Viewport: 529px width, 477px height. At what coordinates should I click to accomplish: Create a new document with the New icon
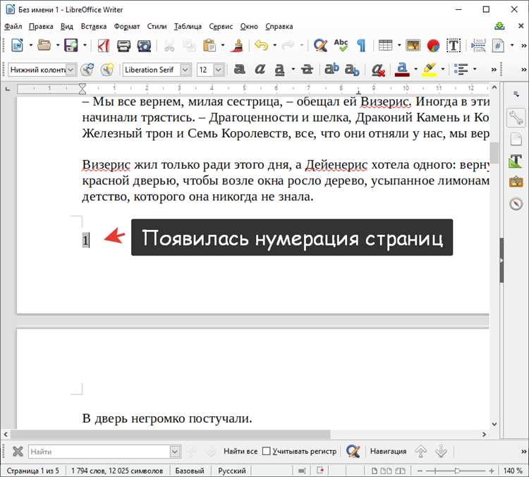(17, 45)
